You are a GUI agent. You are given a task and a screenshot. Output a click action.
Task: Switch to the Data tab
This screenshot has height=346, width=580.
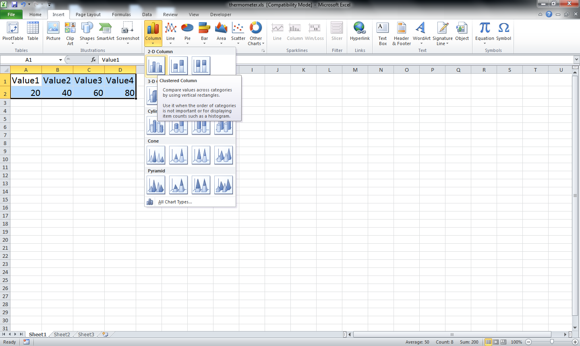147,15
